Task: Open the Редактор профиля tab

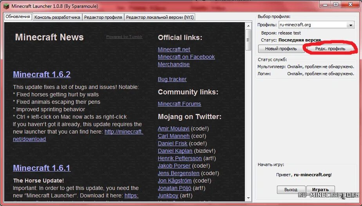Action: coord(103,17)
